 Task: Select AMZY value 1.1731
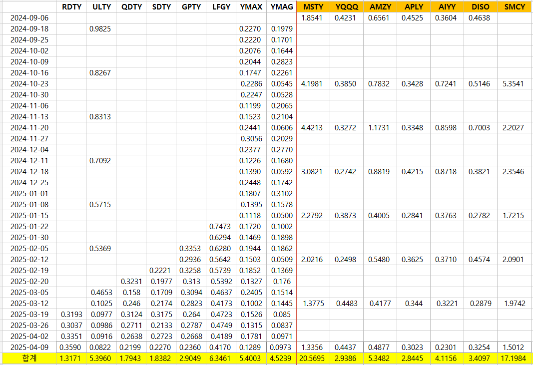tap(380, 128)
